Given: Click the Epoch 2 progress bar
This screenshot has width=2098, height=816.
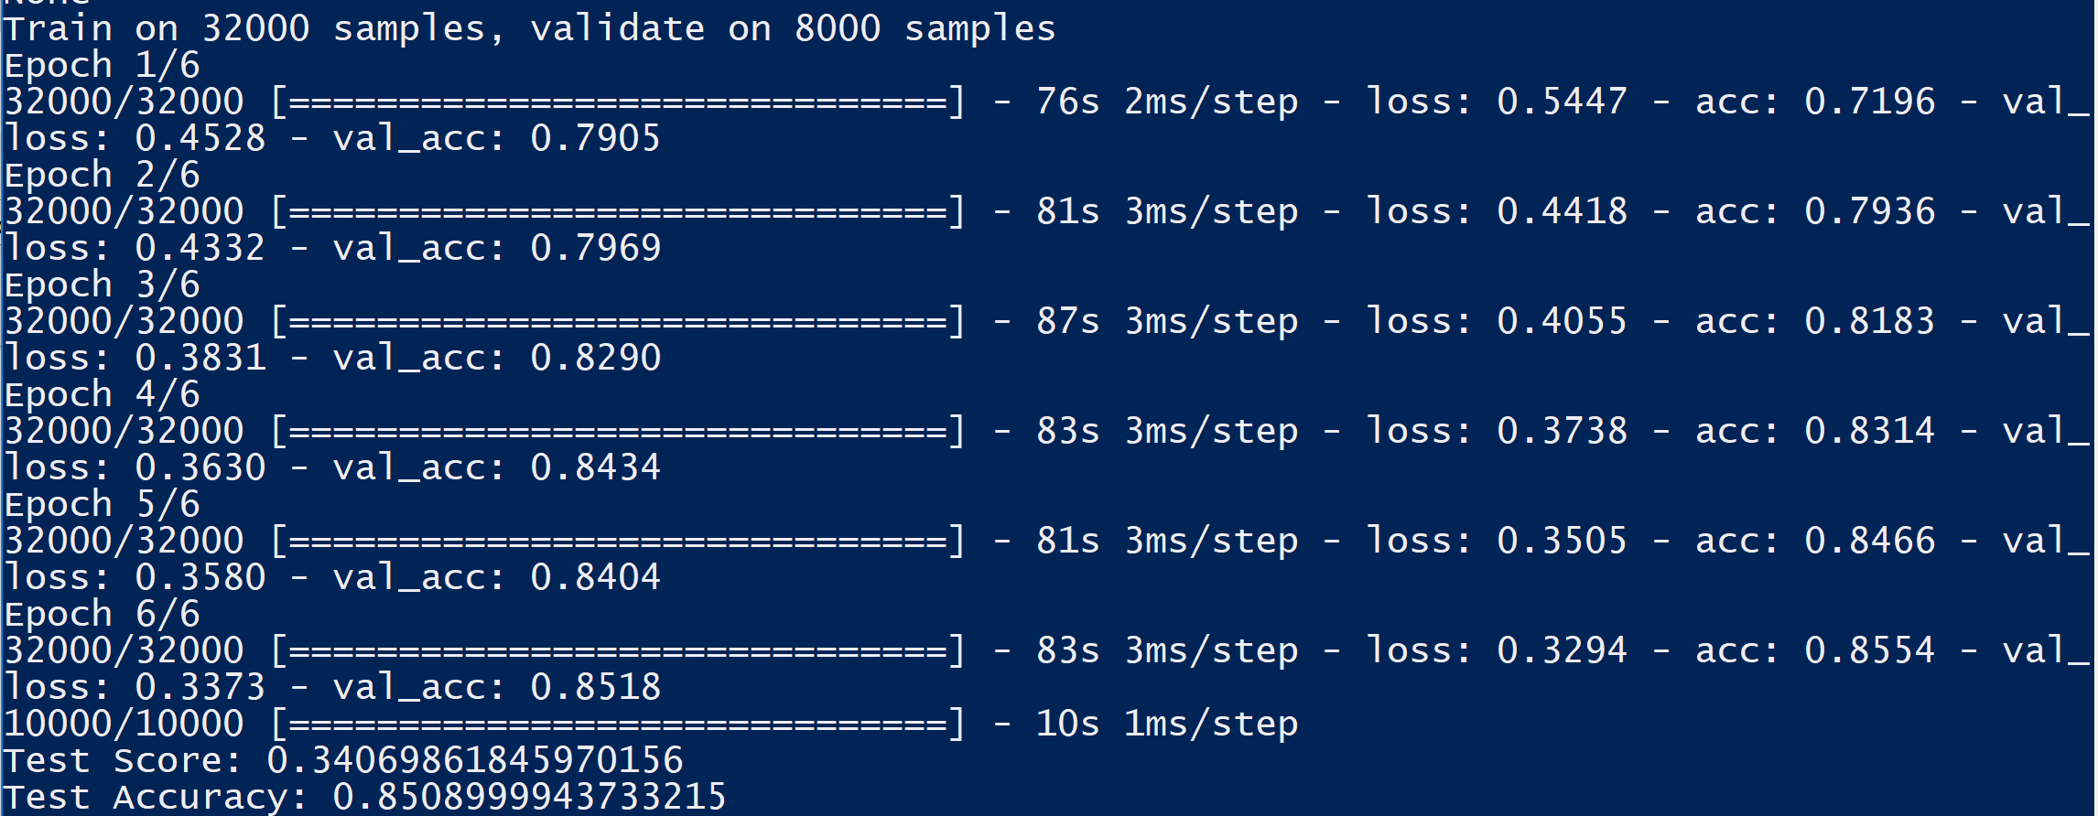Looking at the screenshot, I should click(618, 211).
